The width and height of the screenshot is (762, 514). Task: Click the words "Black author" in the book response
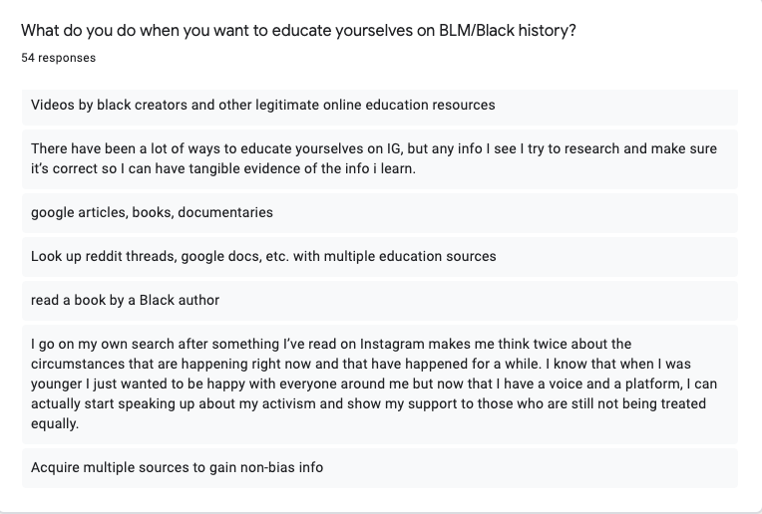[x=180, y=300]
